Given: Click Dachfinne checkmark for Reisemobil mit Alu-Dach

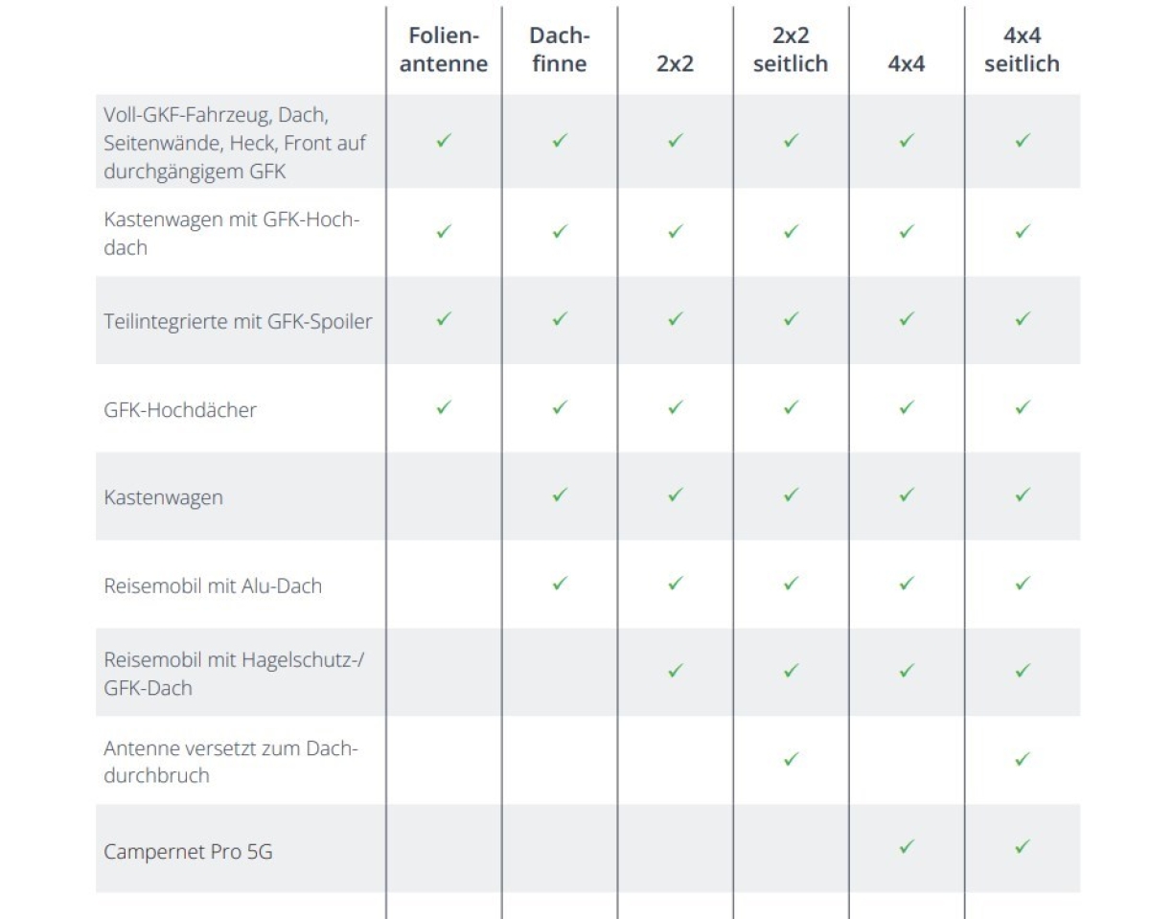Looking at the screenshot, I should pyautogui.click(x=560, y=583).
